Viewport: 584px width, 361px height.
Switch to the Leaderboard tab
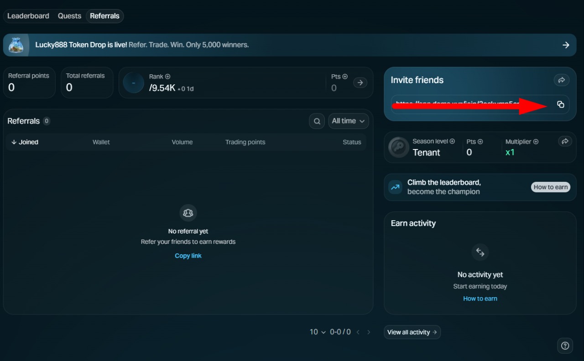tap(28, 16)
